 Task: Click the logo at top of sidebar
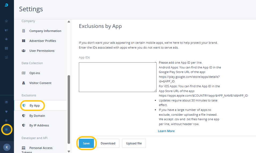[x=7, y=5]
